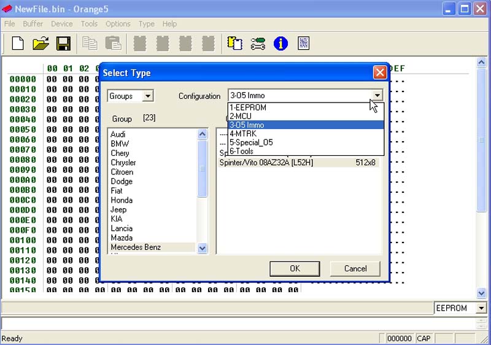Click the New File toolbar icon
491x345 pixels.
(x=18, y=43)
